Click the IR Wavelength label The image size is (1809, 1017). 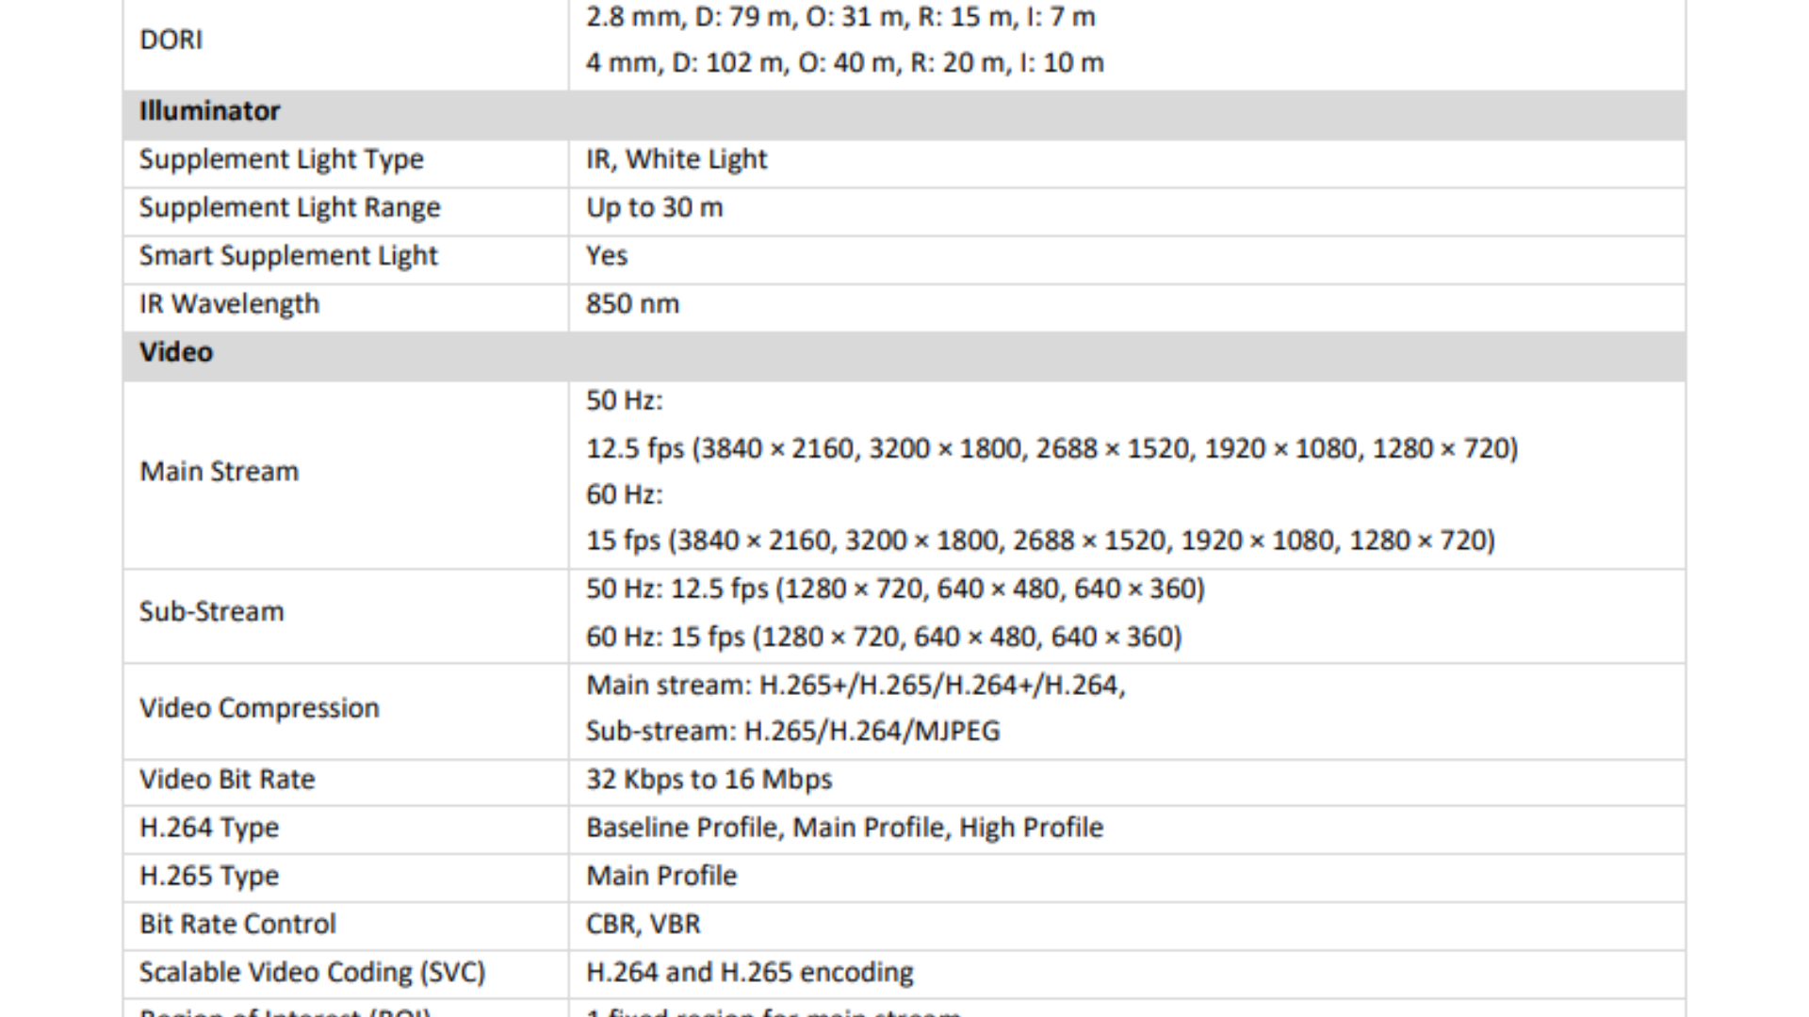(229, 304)
